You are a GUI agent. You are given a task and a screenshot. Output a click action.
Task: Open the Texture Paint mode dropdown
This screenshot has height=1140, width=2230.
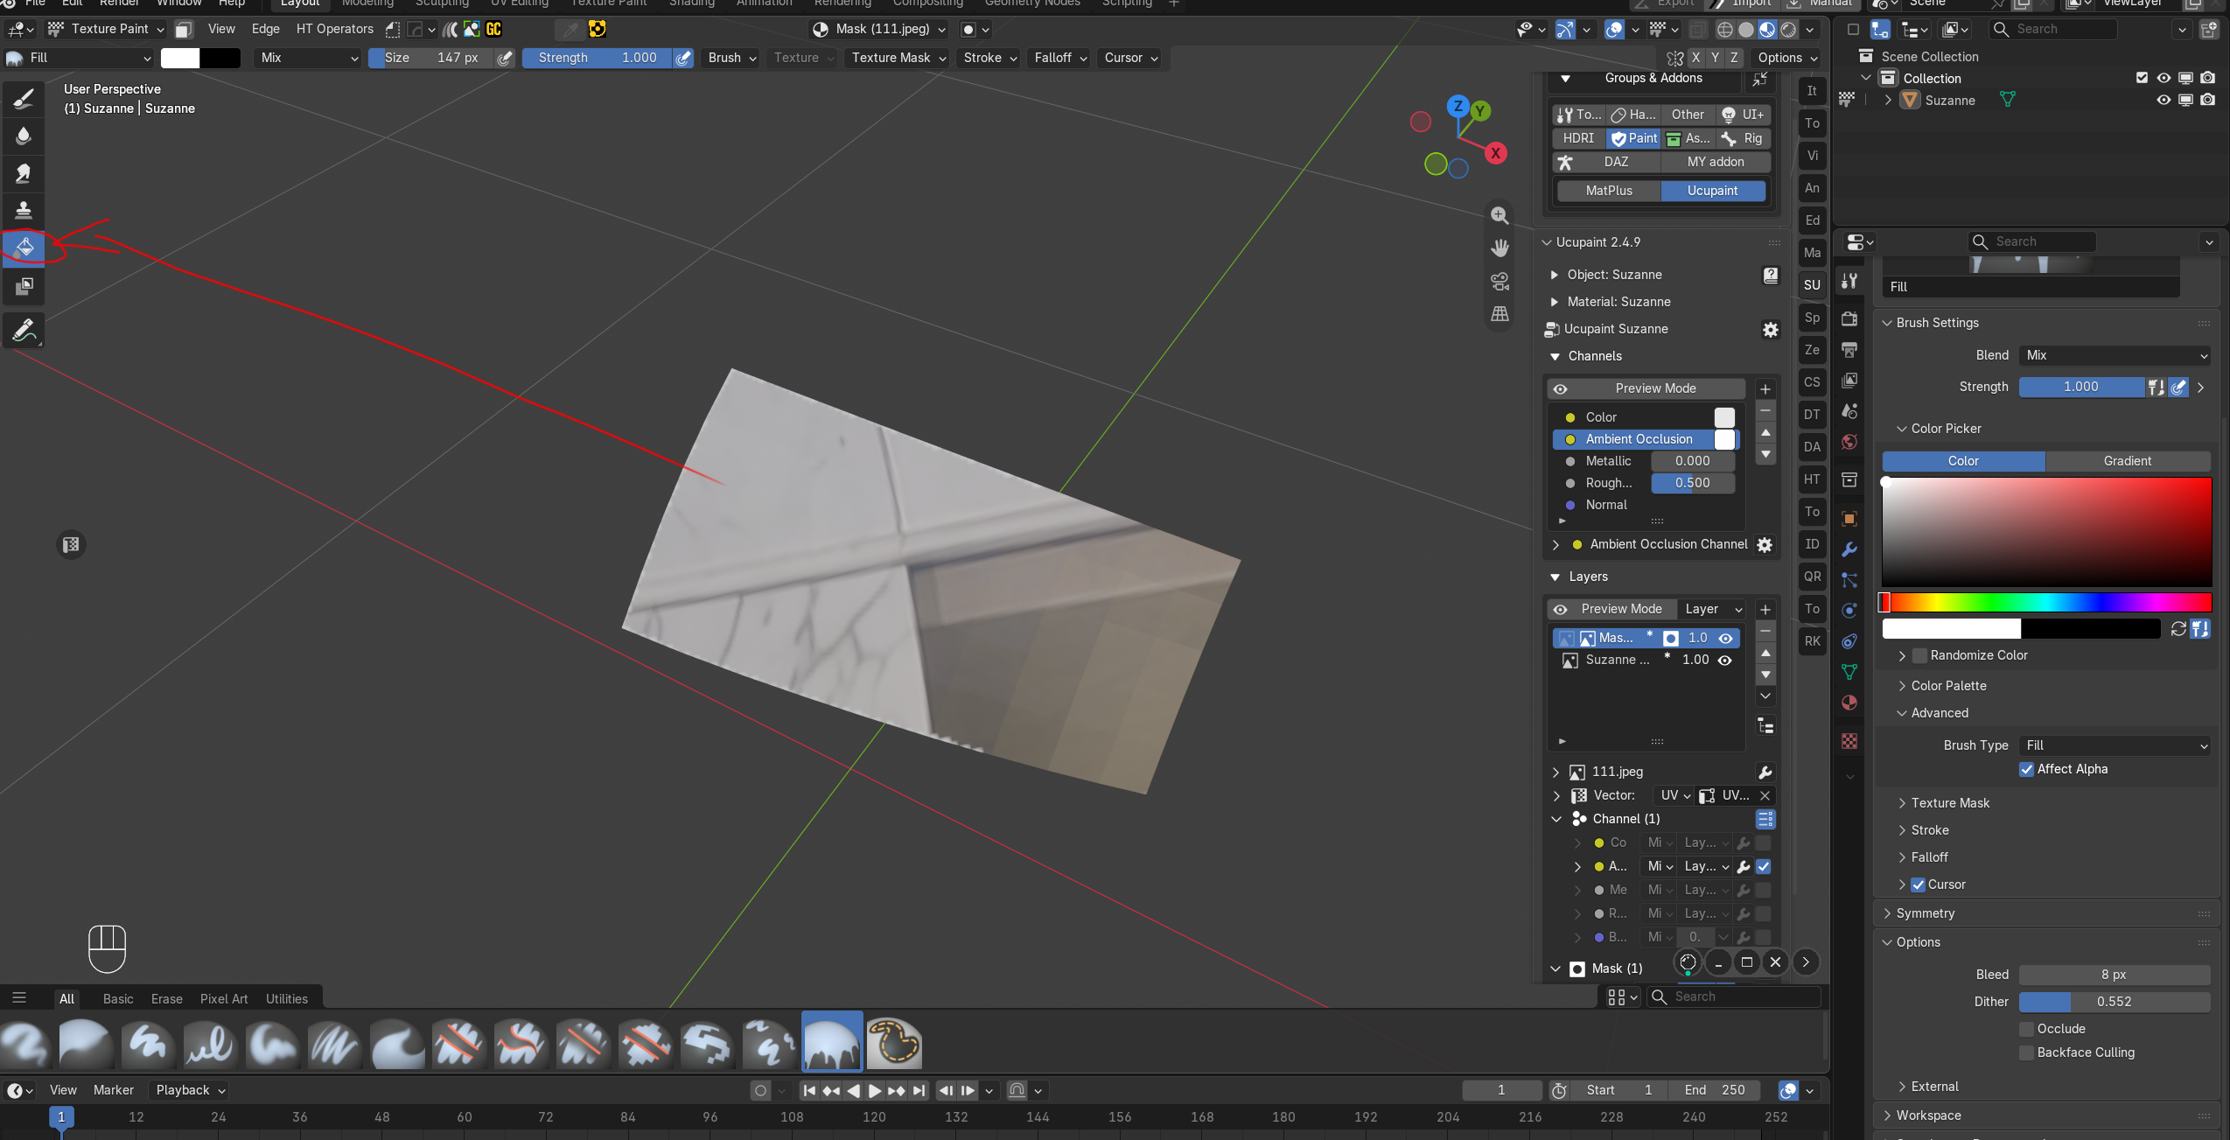(x=106, y=29)
